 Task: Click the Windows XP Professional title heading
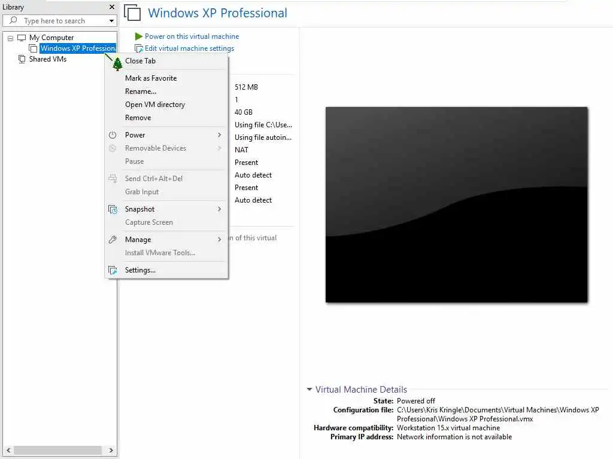click(217, 13)
